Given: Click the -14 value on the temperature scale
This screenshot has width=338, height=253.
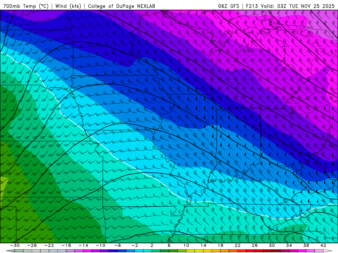Looking at the screenshot, I should click(x=83, y=245).
